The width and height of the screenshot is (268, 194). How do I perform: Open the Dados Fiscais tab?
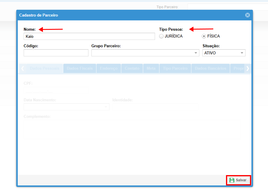[x=80, y=69]
